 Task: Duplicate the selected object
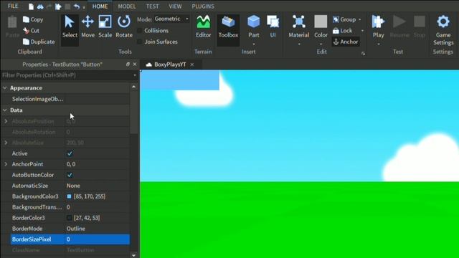coord(39,42)
